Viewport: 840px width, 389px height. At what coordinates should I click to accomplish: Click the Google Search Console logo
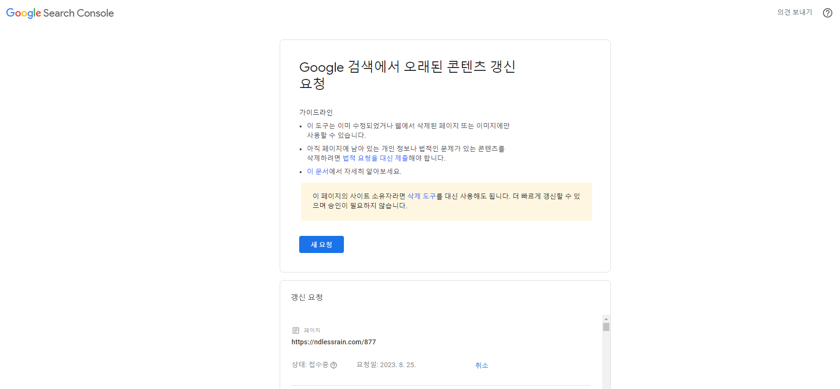[x=60, y=13]
